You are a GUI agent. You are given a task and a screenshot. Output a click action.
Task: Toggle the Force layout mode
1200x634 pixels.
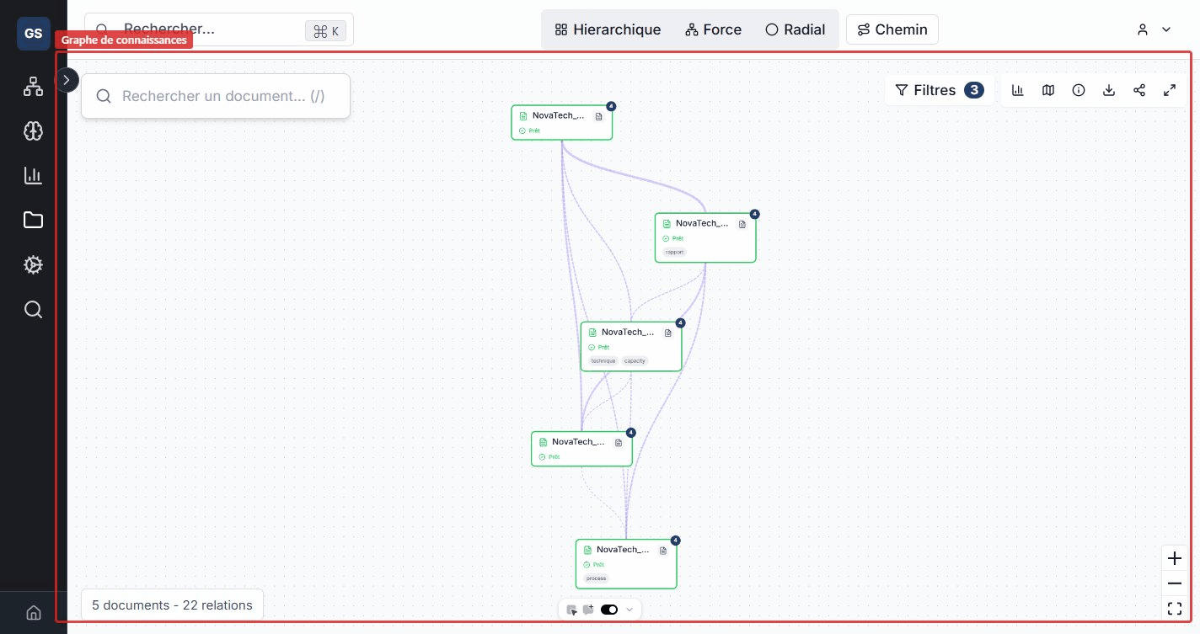(713, 29)
